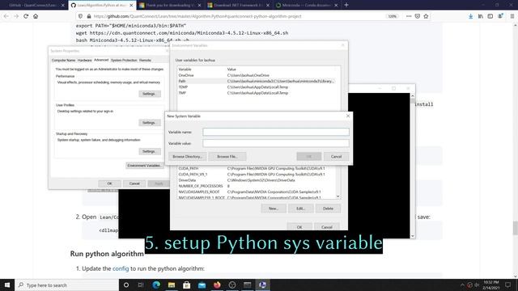Click the config link on the GitHub page
The width and height of the screenshot is (518, 291).
(x=121, y=268)
